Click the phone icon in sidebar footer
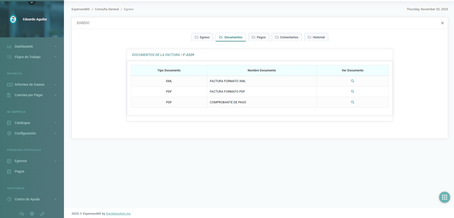Screen dimensions: 454x218 click(42, 214)
